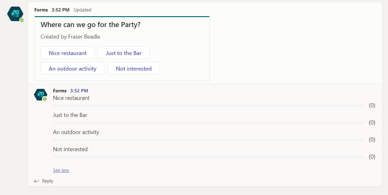The width and height of the screenshot is (388, 195).
Task: Select the An outdoor activity option
Action: (x=72, y=68)
